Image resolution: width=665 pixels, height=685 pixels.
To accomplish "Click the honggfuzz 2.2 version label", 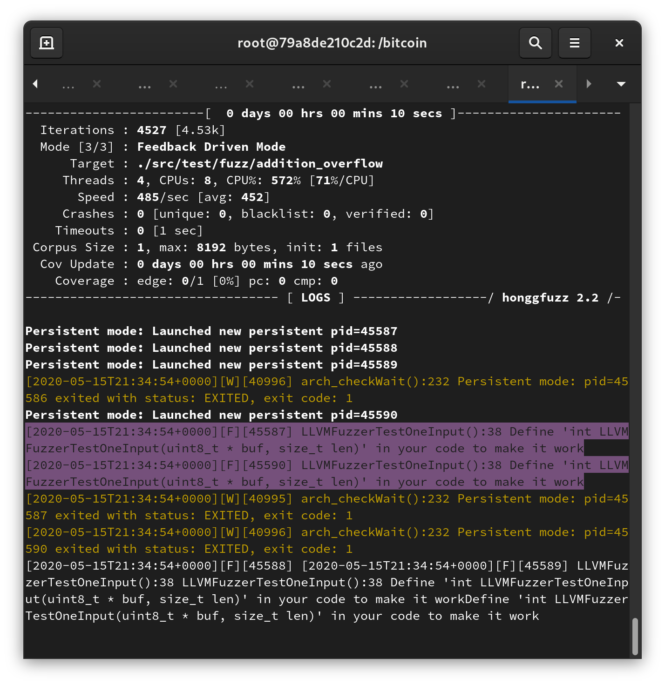I will click(x=550, y=297).
